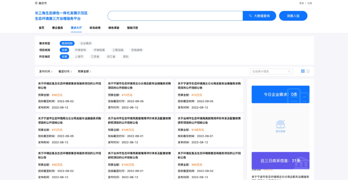The width and height of the screenshot is (348, 180).
Task: Filter the region by 江苏省
Action: click(95, 57)
